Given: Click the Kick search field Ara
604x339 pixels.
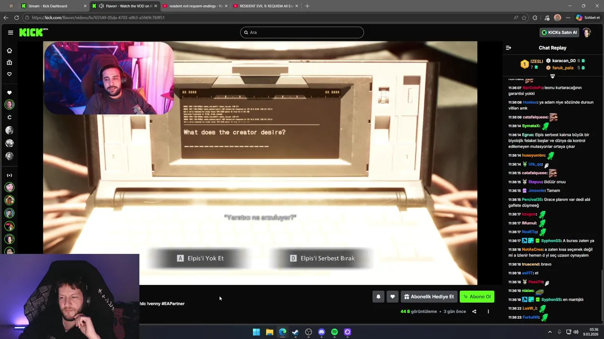Looking at the screenshot, I should pyautogui.click(x=302, y=32).
